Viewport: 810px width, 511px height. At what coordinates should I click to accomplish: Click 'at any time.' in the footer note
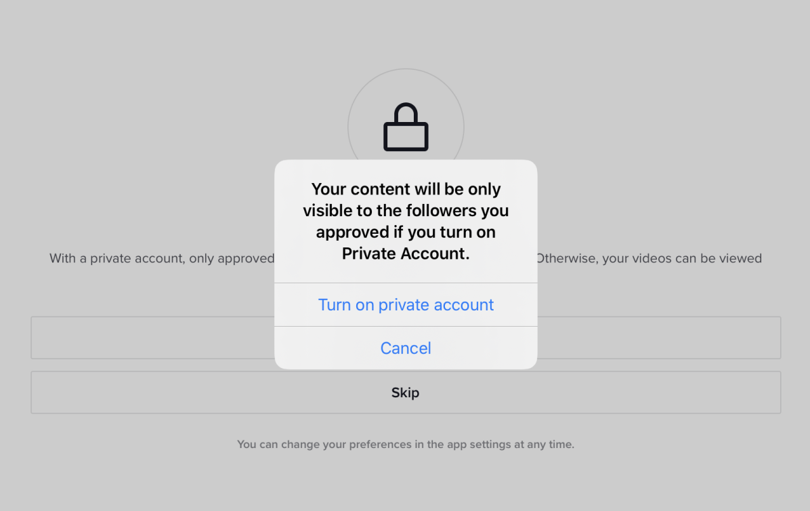(545, 445)
